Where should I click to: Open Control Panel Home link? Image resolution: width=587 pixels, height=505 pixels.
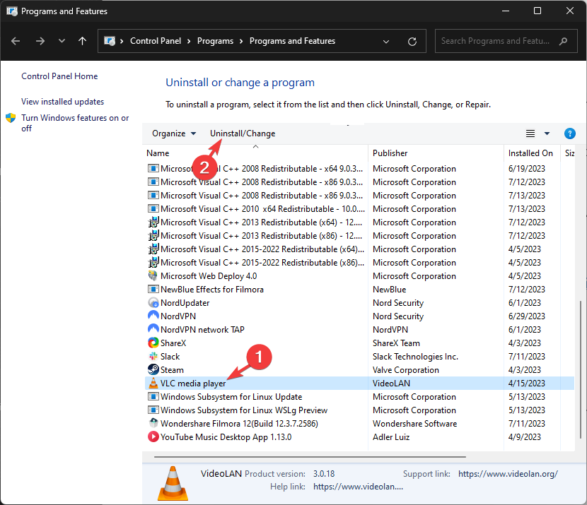coord(59,76)
